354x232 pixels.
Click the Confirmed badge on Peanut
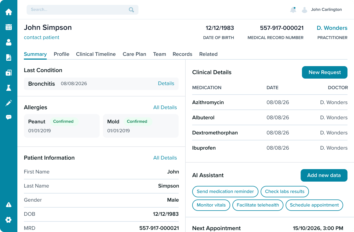[x=63, y=121]
